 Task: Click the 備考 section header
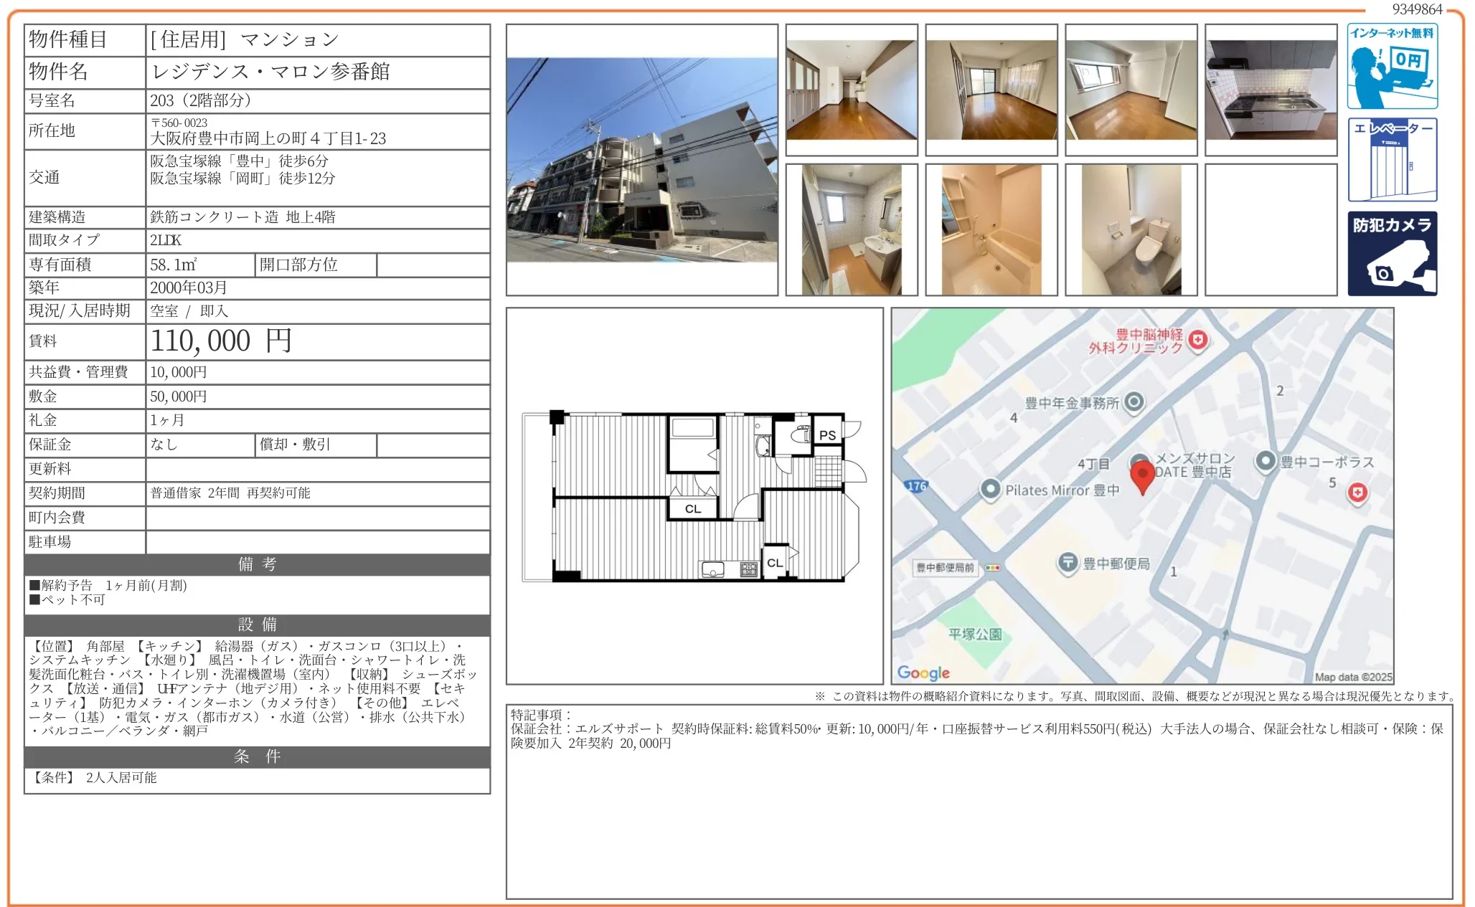tap(257, 564)
